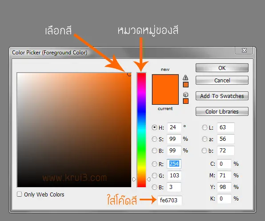Click the out-of-gamut warning triangle icon
Screen dimensions: 265x221
[x=185, y=78]
